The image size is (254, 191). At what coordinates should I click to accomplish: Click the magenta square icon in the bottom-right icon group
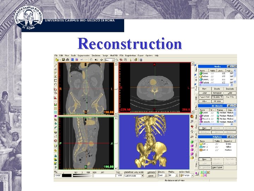[x=205, y=175]
